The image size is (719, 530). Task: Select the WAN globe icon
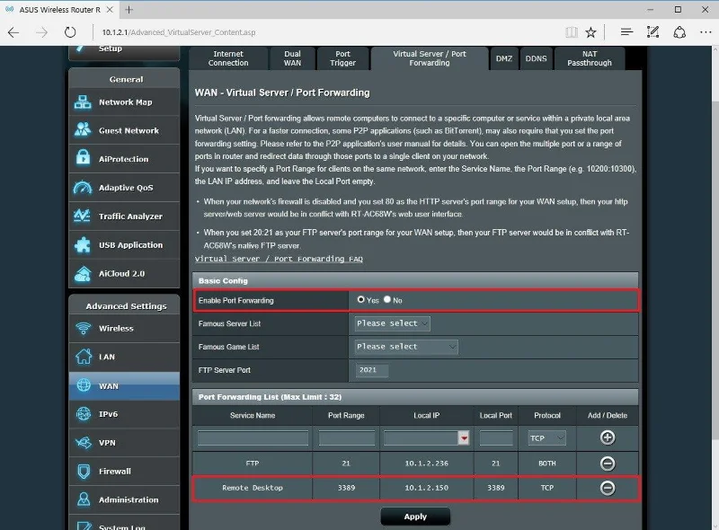pyautogui.click(x=84, y=385)
